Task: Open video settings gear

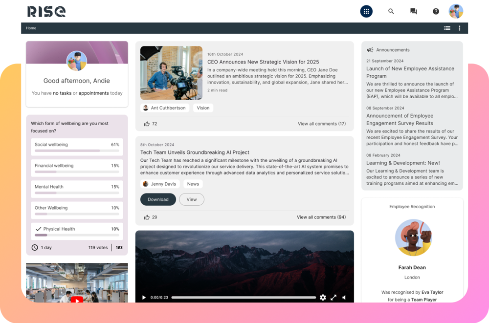Action: 323,298
